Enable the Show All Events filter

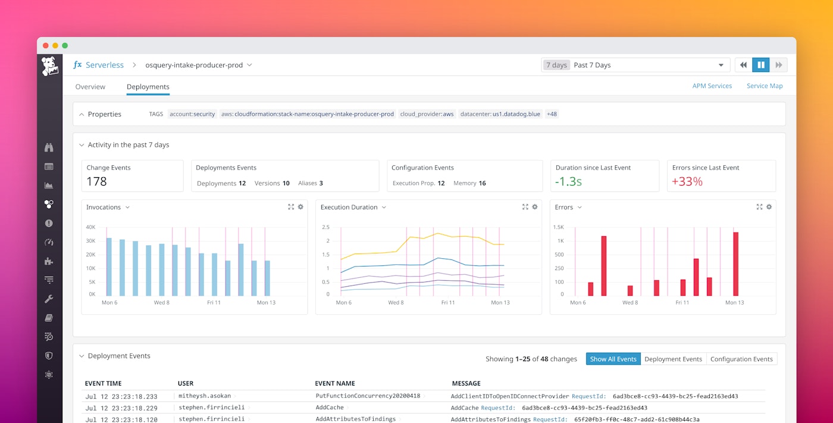[613, 359]
